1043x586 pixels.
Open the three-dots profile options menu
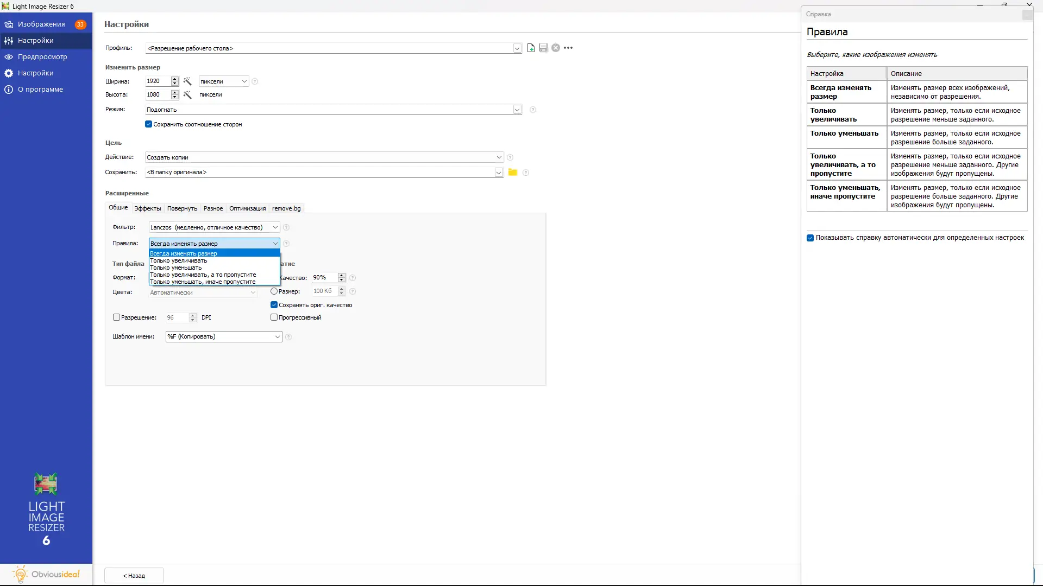pos(568,48)
